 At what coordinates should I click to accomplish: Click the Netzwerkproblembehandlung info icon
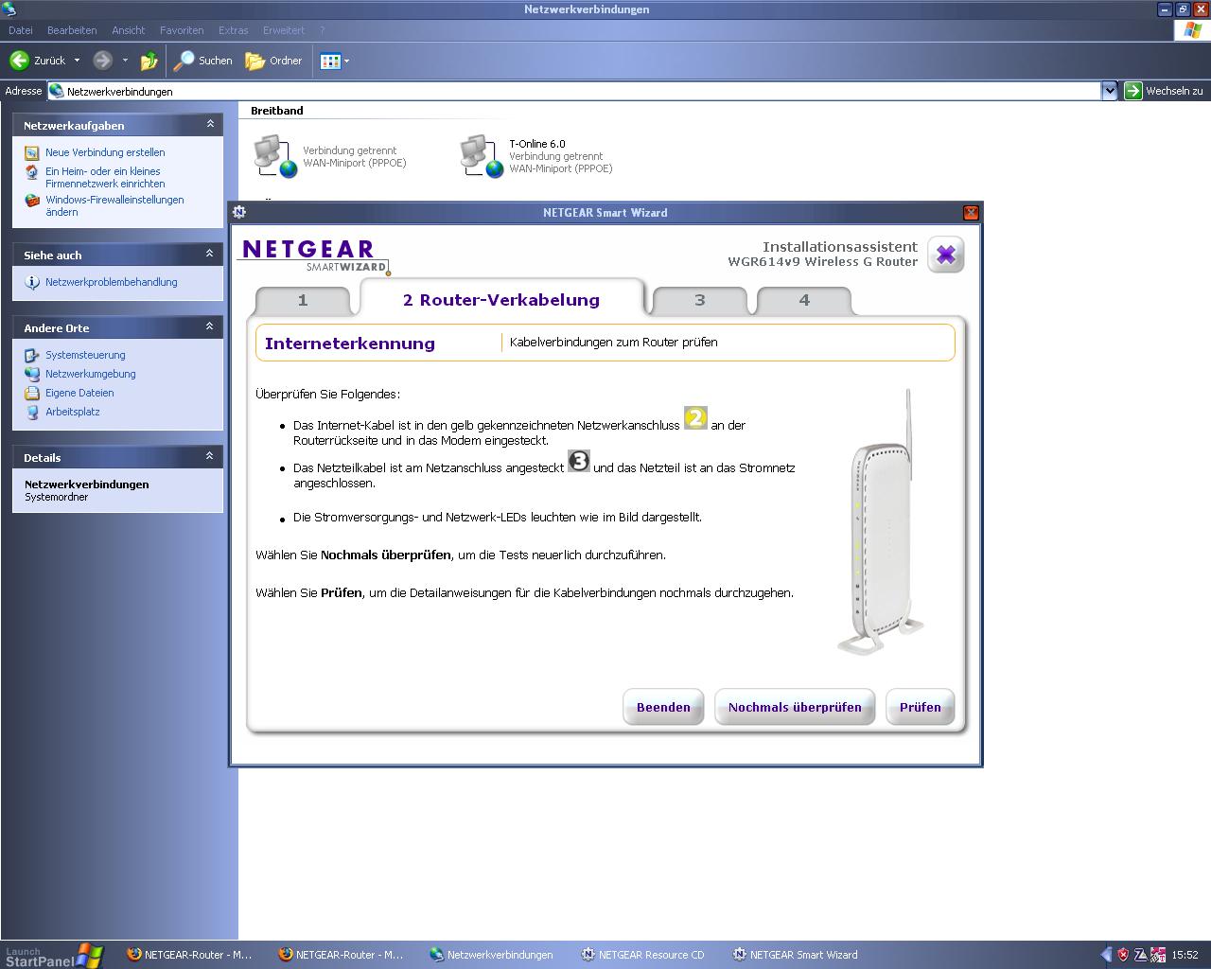pyautogui.click(x=32, y=282)
